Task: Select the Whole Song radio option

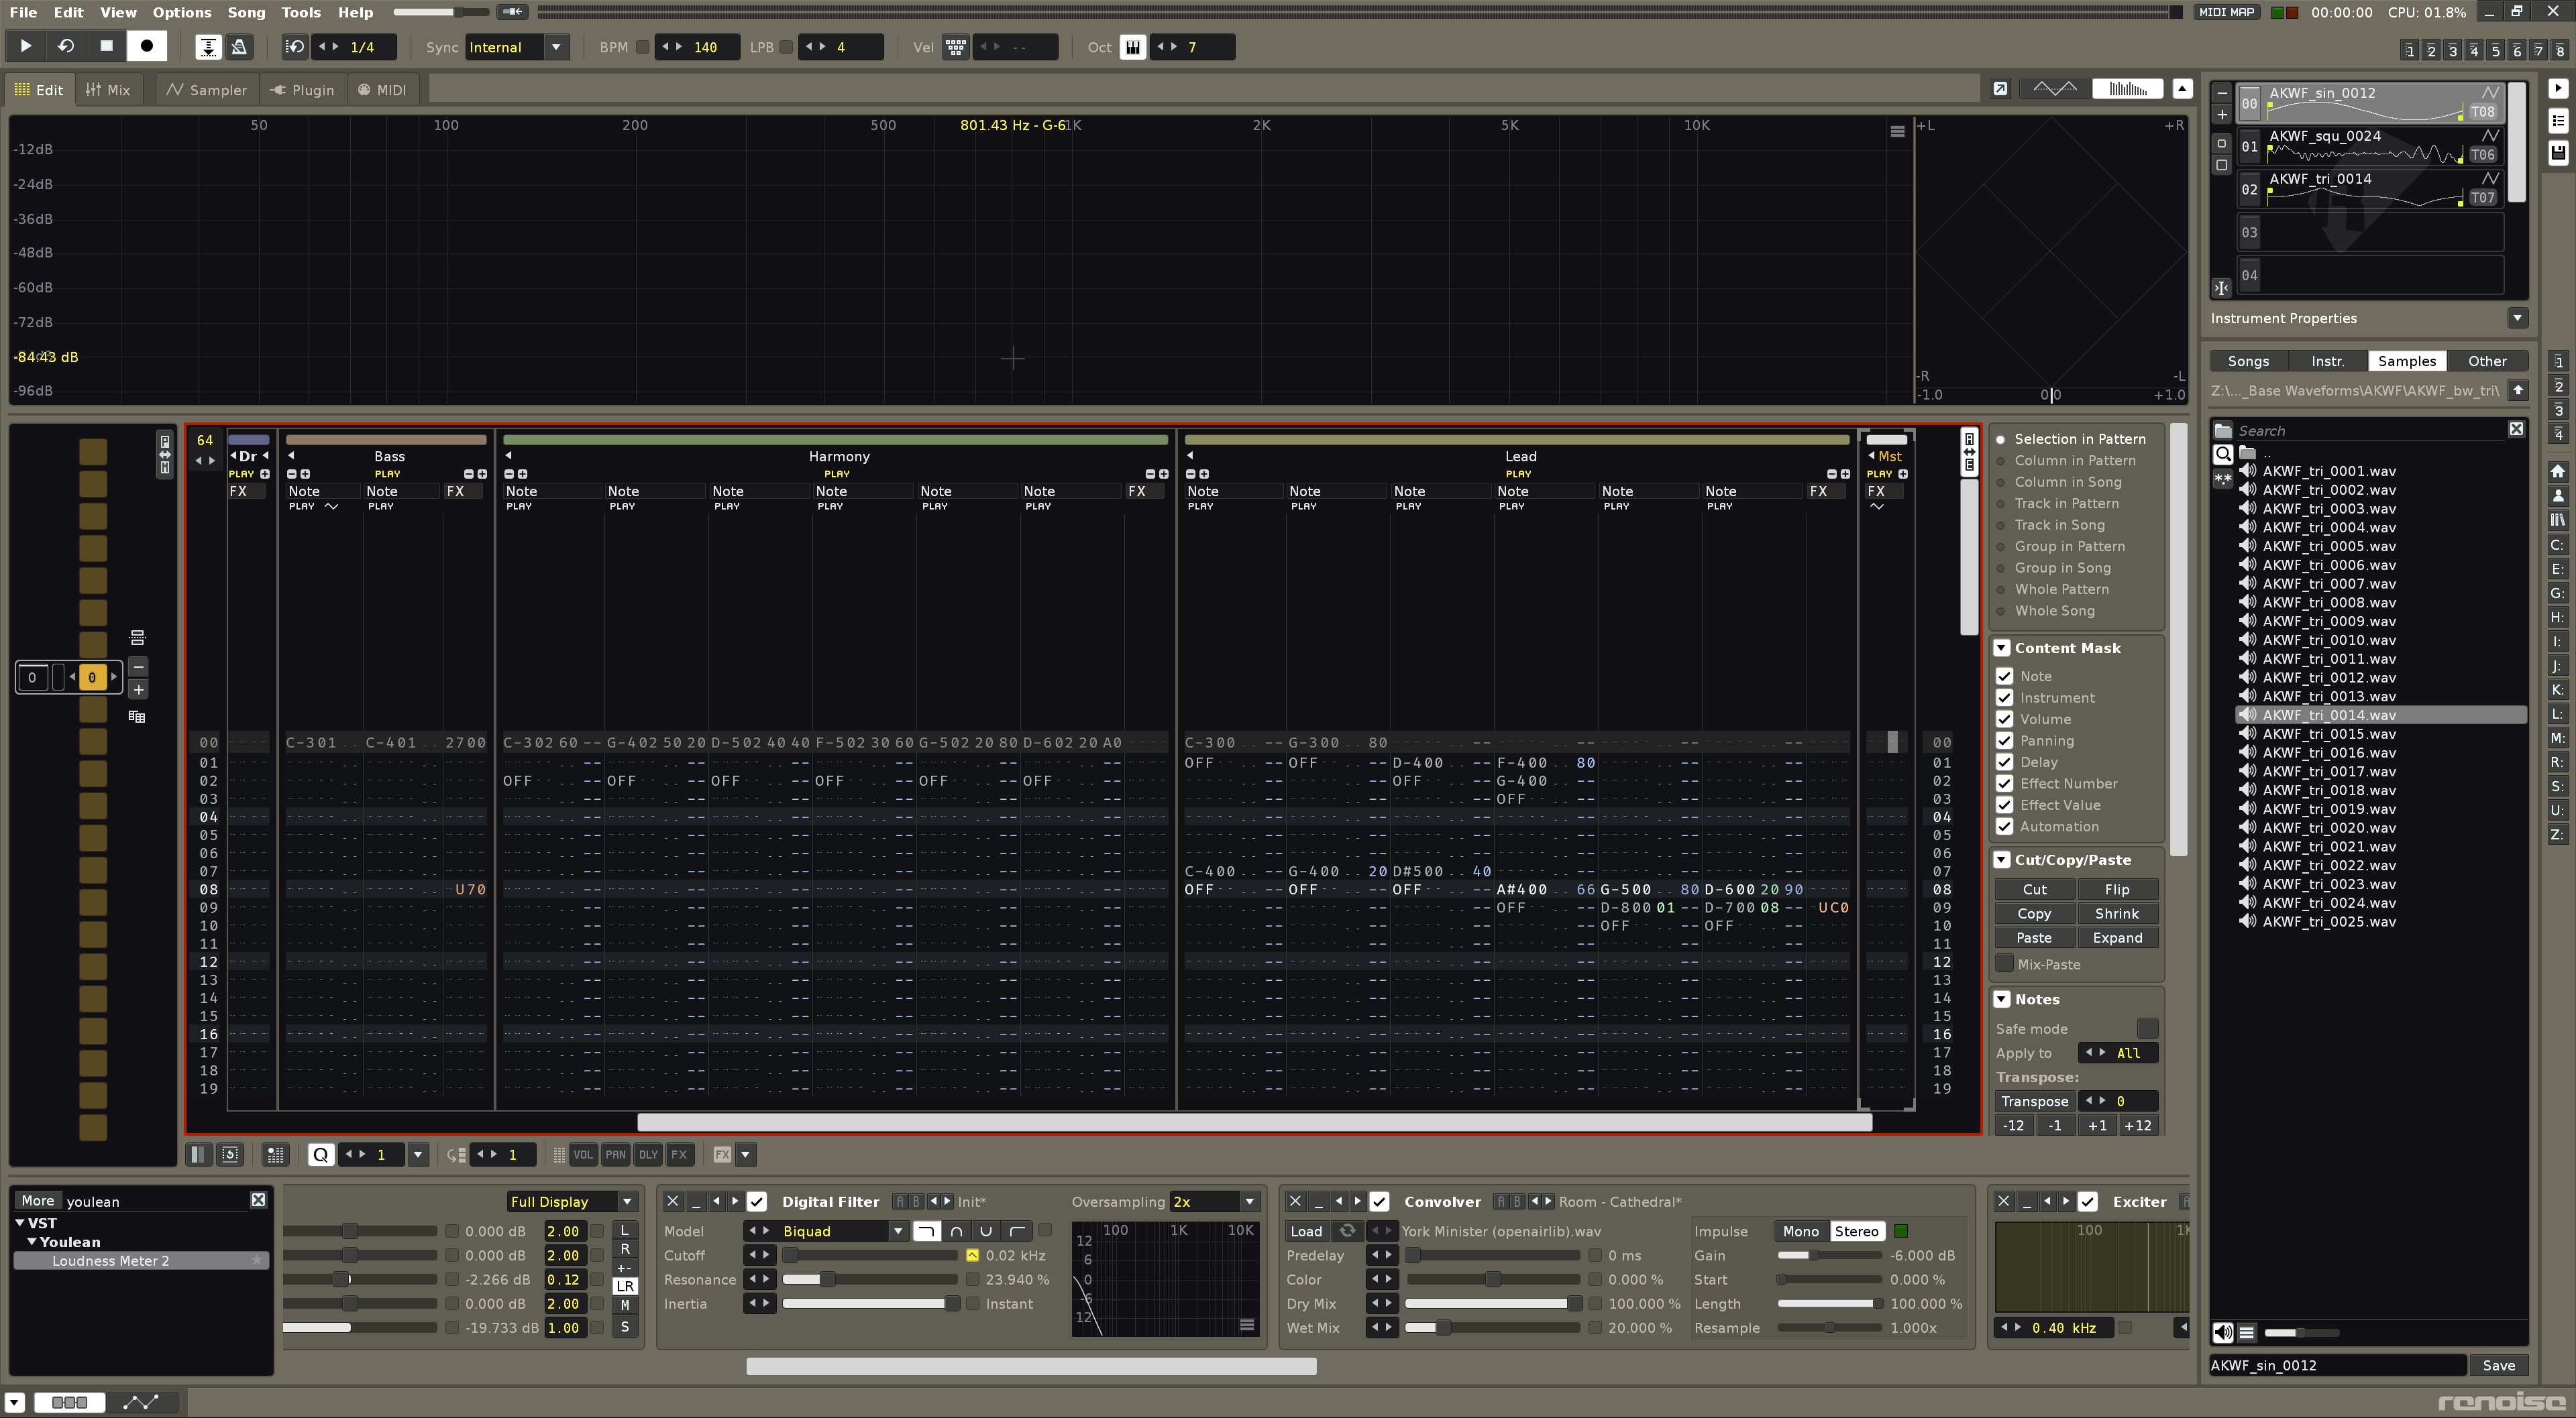Action: [2045, 611]
